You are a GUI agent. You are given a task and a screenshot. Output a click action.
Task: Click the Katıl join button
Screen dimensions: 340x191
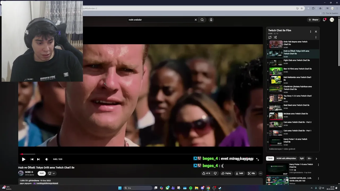coord(41,173)
